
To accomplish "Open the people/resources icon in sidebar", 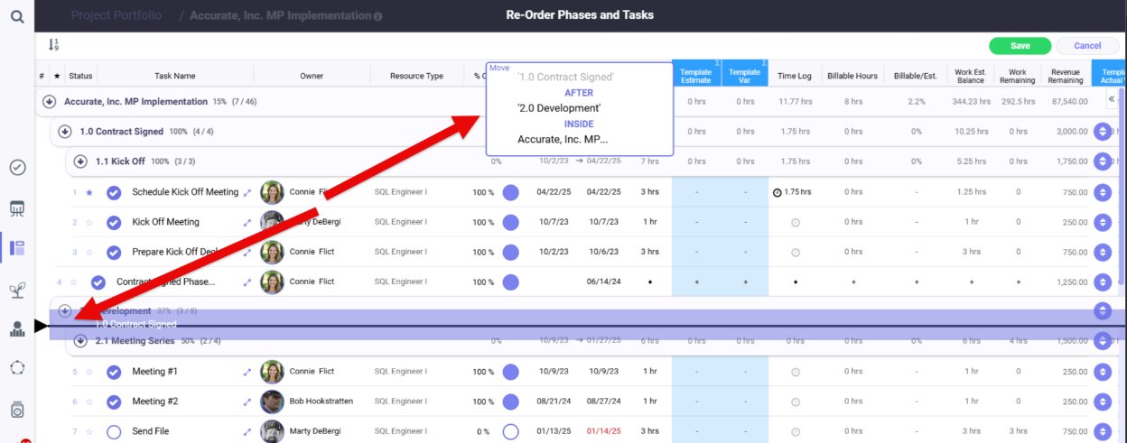I will click(17, 329).
